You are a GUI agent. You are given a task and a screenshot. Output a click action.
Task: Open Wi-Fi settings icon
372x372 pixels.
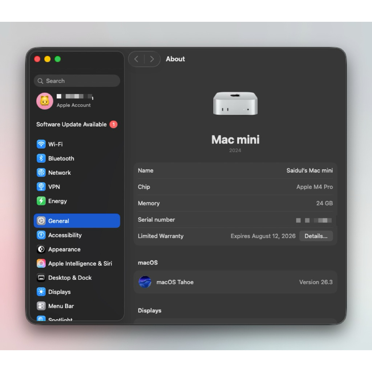(41, 144)
